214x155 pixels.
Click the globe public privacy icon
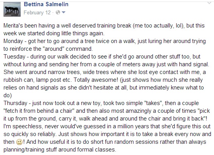pos(58,12)
